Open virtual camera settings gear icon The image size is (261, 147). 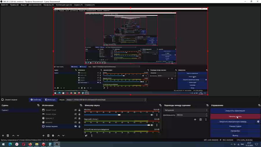(258, 122)
